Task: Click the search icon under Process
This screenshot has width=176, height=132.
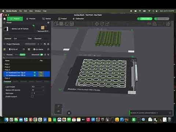Action: click(x=4, y=58)
